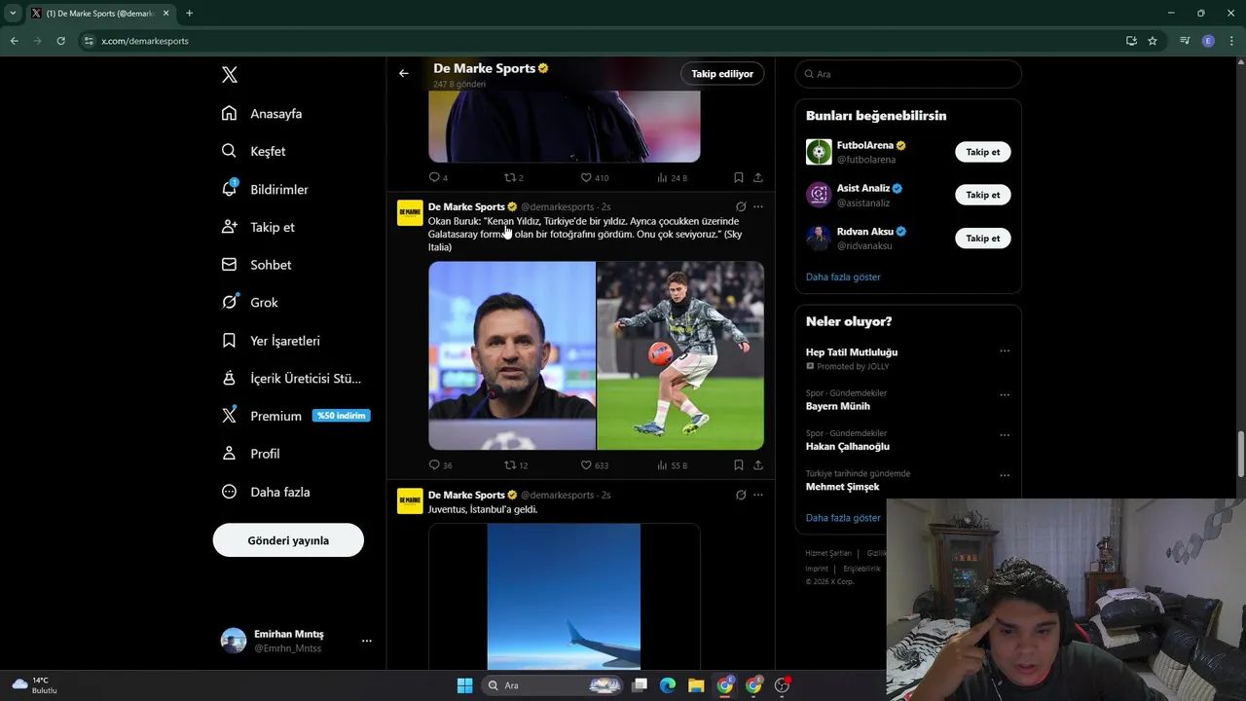This screenshot has height=701, width=1246.
Task: Open Grok action on Okan Buruk post
Action: coord(741,206)
